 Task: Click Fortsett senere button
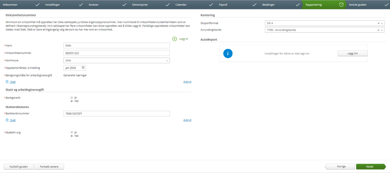click(49, 166)
